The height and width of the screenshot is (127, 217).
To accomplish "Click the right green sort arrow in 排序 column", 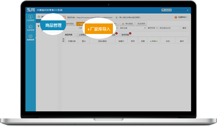I will 157,41.
